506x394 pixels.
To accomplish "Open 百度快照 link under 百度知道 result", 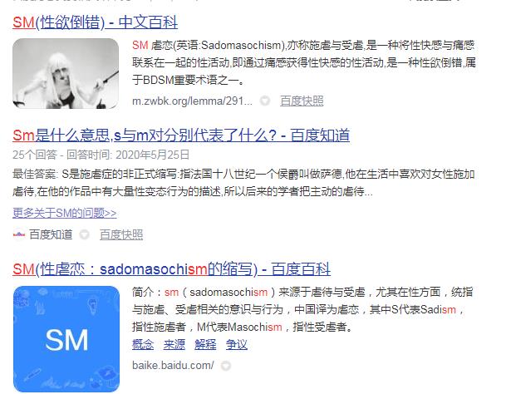I will 121,234.
